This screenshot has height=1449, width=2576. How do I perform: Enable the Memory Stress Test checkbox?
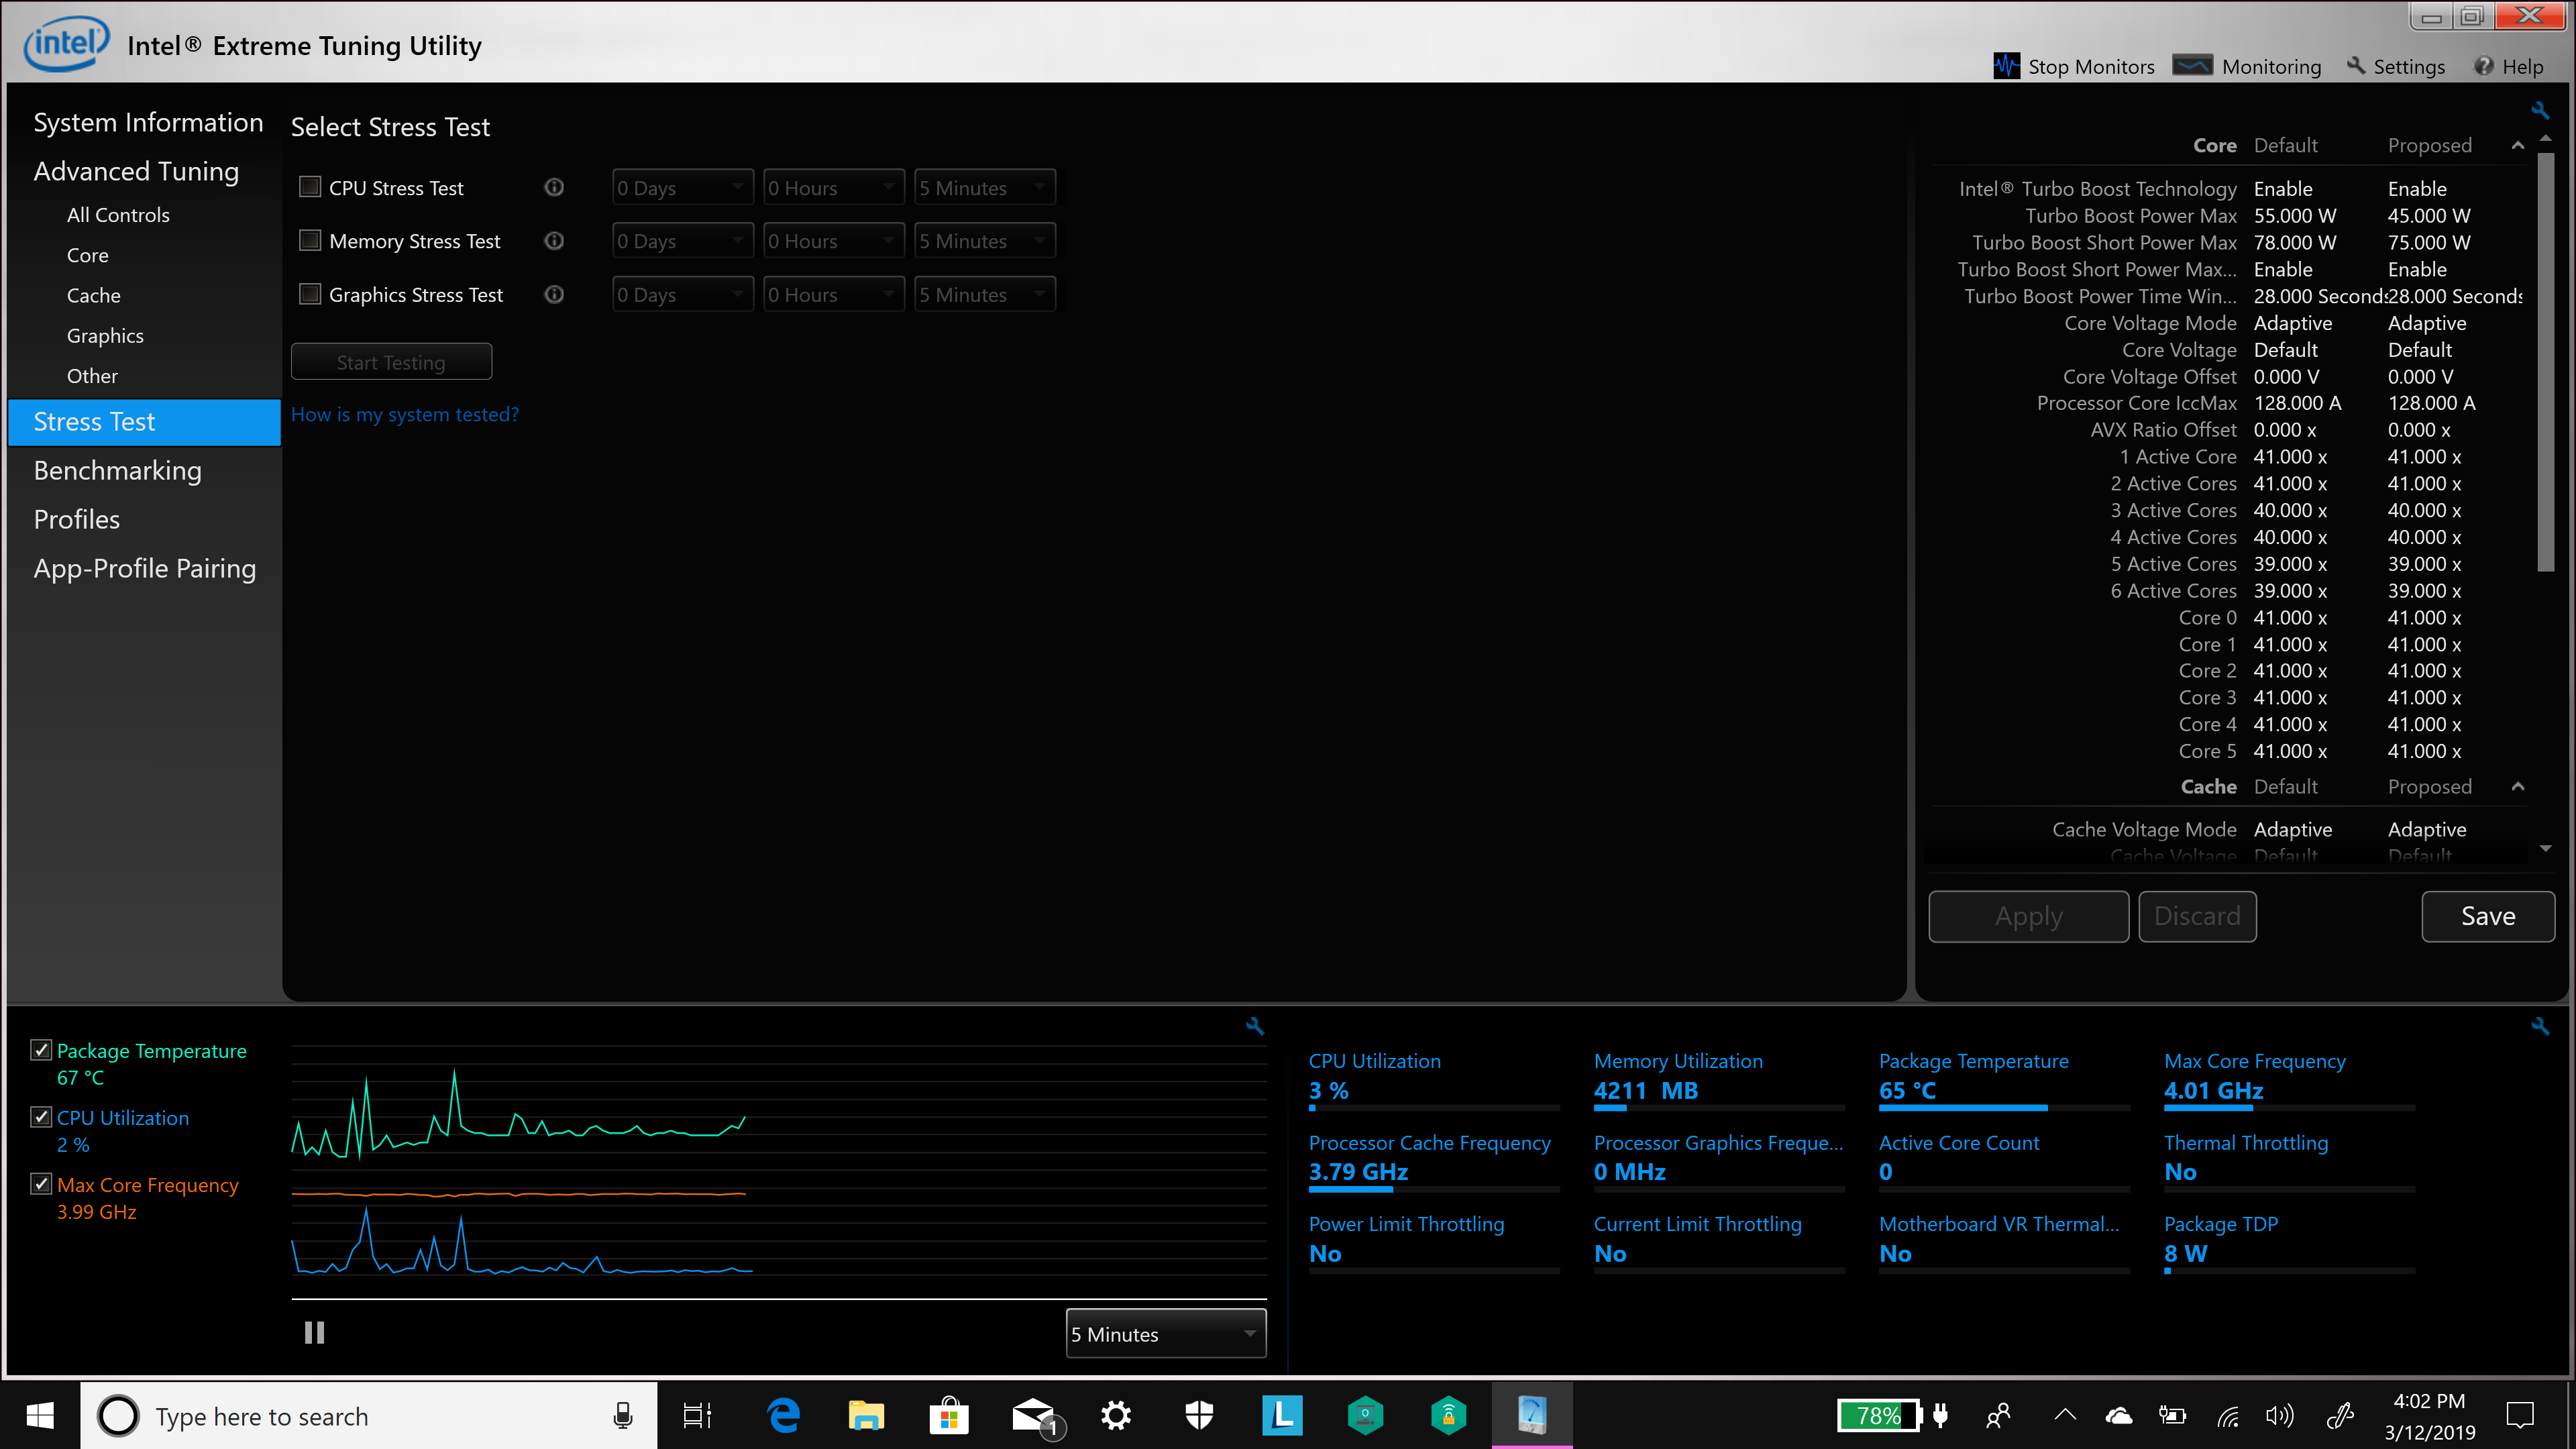coord(311,241)
